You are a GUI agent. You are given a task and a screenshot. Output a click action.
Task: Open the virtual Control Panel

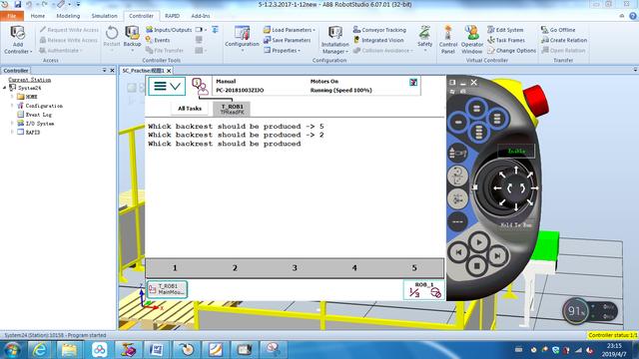pos(448,40)
